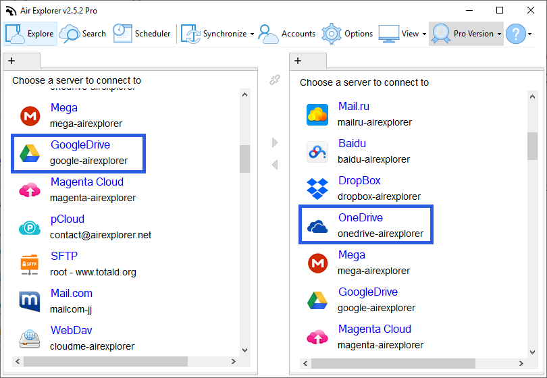Open the Mail.ru link in right pane
Screen dimensions: 547x378
tap(354, 107)
